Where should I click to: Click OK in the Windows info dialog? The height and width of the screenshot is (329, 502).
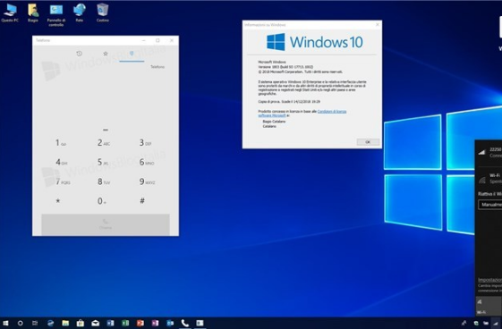coord(368,142)
